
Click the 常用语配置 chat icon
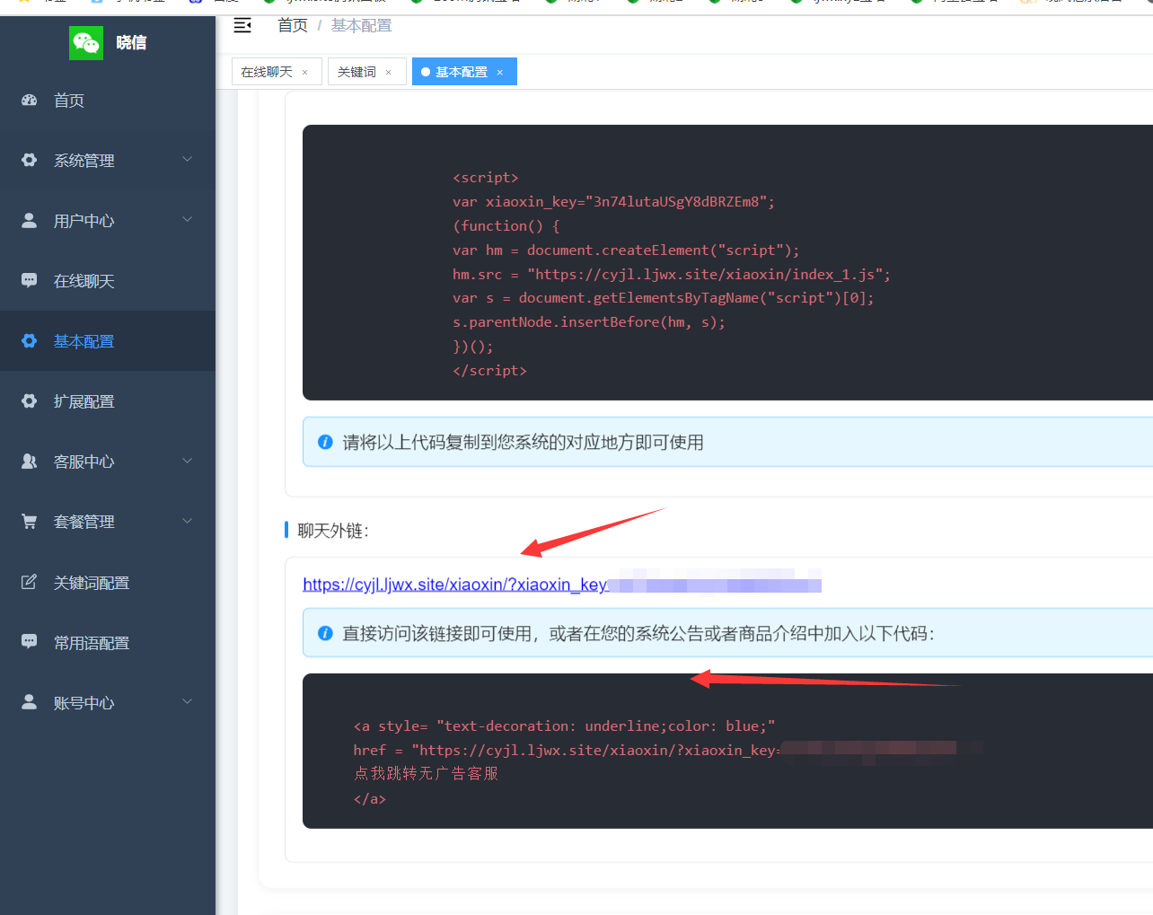point(29,641)
